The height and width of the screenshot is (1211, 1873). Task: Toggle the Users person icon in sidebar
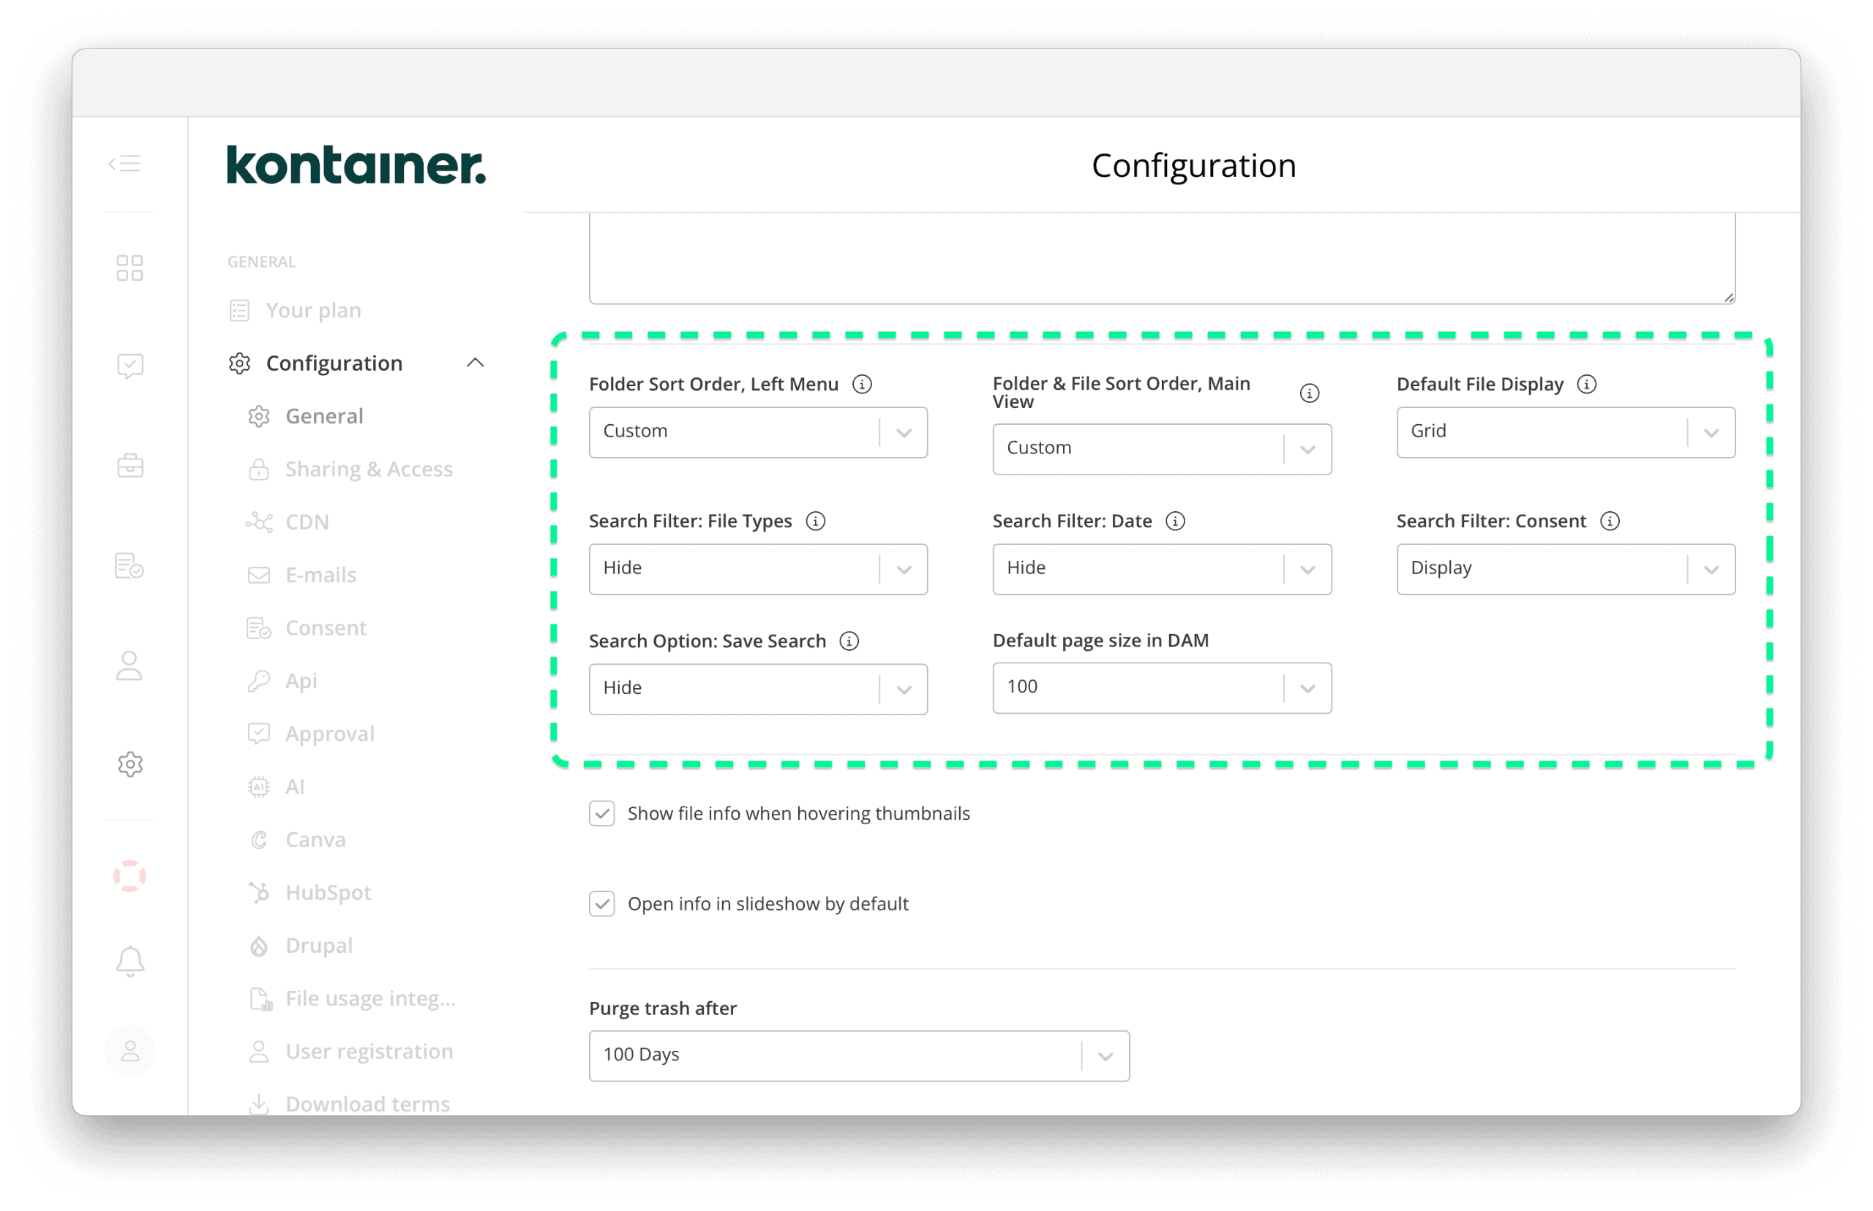pos(130,666)
